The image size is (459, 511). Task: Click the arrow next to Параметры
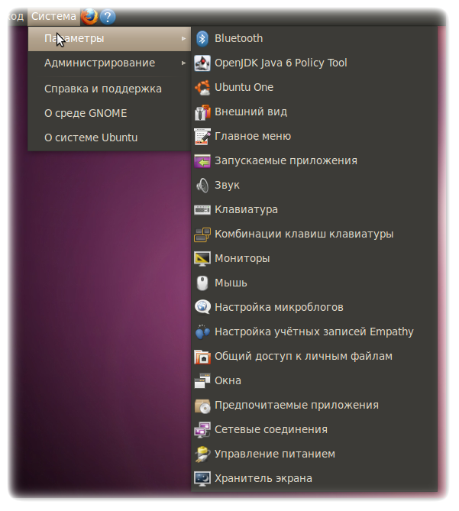183,38
